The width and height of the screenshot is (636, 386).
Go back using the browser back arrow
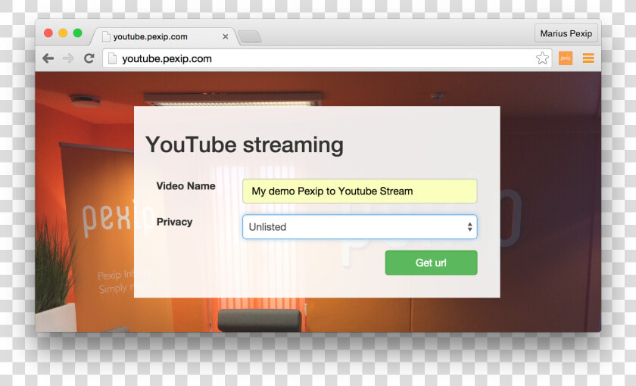click(x=48, y=58)
